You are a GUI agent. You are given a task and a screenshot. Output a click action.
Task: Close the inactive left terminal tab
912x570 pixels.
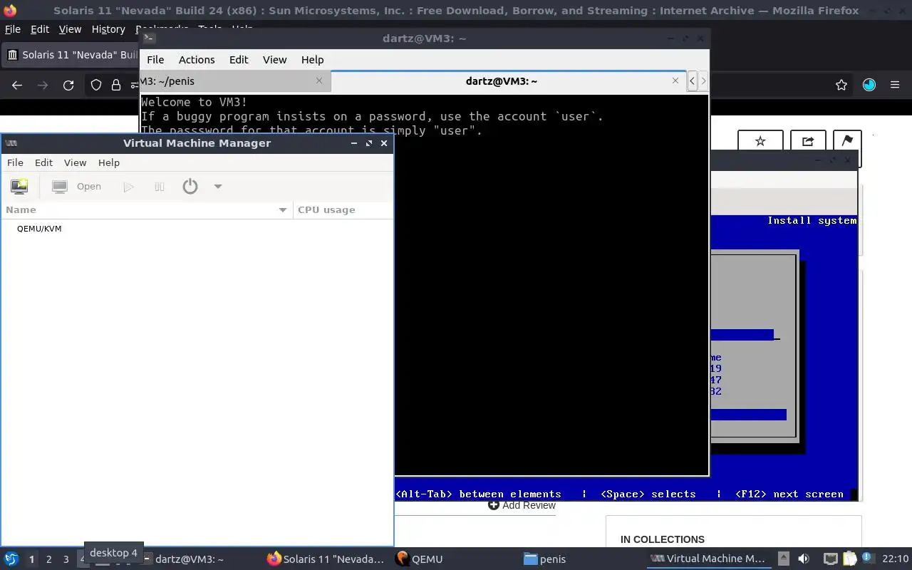(x=319, y=81)
